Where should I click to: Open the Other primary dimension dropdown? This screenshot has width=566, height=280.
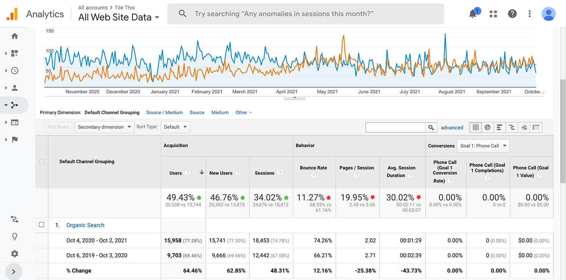[244, 113]
